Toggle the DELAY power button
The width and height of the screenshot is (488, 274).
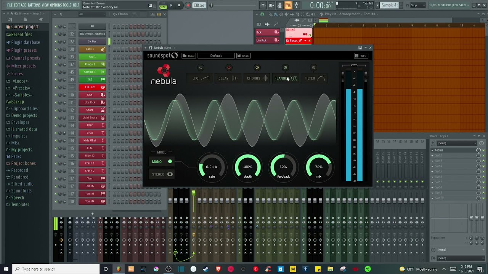pos(229,68)
